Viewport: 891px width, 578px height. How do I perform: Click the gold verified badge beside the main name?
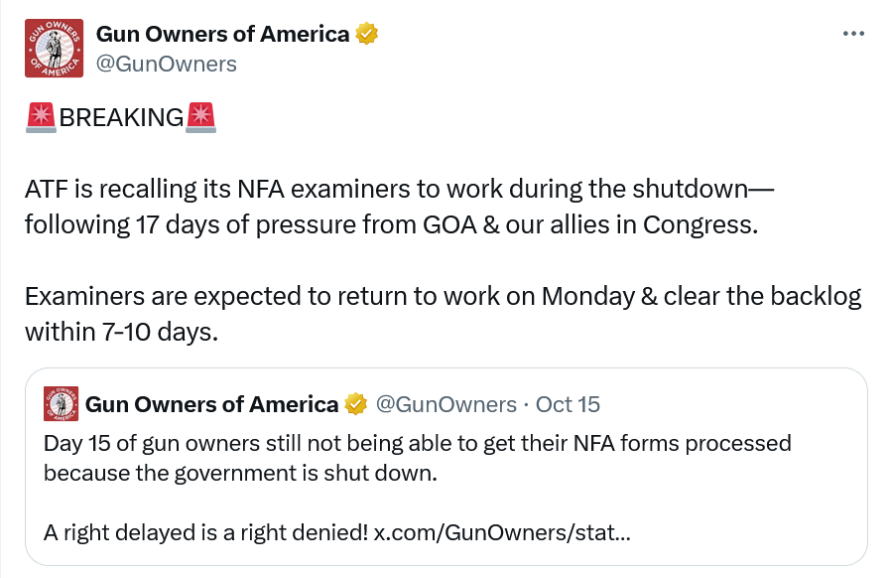point(367,35)
